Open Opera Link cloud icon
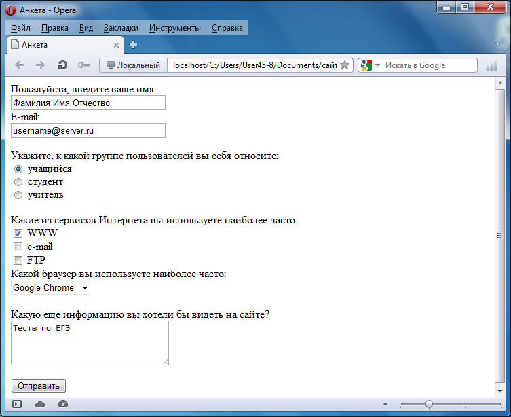Screen dimensions: 511x417 [x=40, y=404]
